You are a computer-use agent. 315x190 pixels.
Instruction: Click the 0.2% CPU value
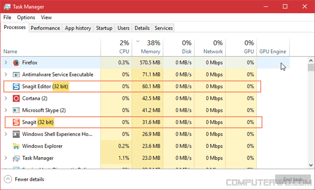coord(124,146)
